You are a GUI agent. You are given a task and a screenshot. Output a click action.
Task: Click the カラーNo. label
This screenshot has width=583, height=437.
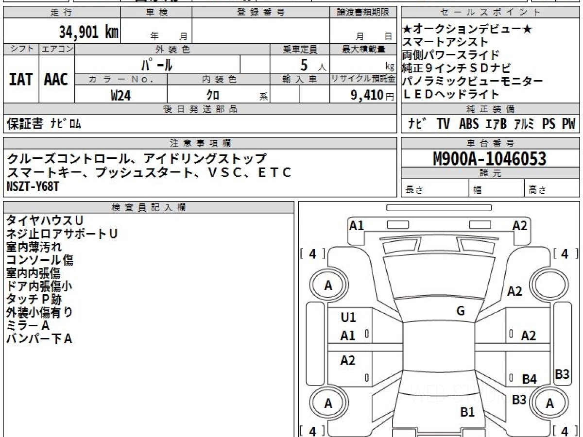coord(121,80)
